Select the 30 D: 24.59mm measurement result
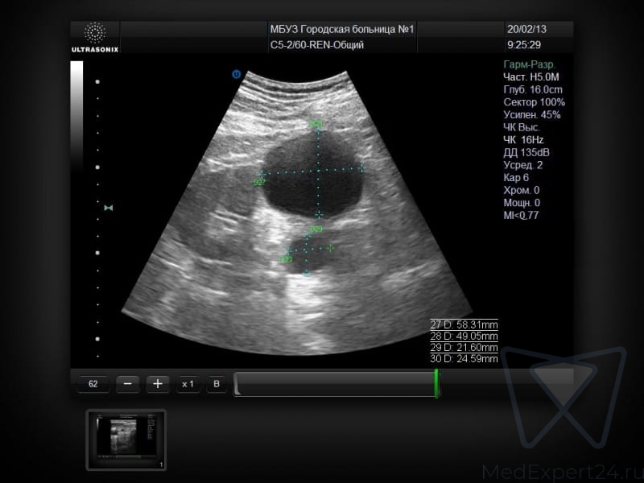 [464, 358]
